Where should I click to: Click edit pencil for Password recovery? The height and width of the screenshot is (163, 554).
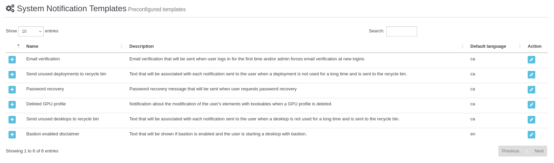click(x=531, y=90)
